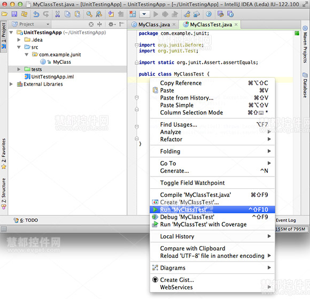Expand the tests folder
The image size is (310, 299).
[x=19, y=69]
